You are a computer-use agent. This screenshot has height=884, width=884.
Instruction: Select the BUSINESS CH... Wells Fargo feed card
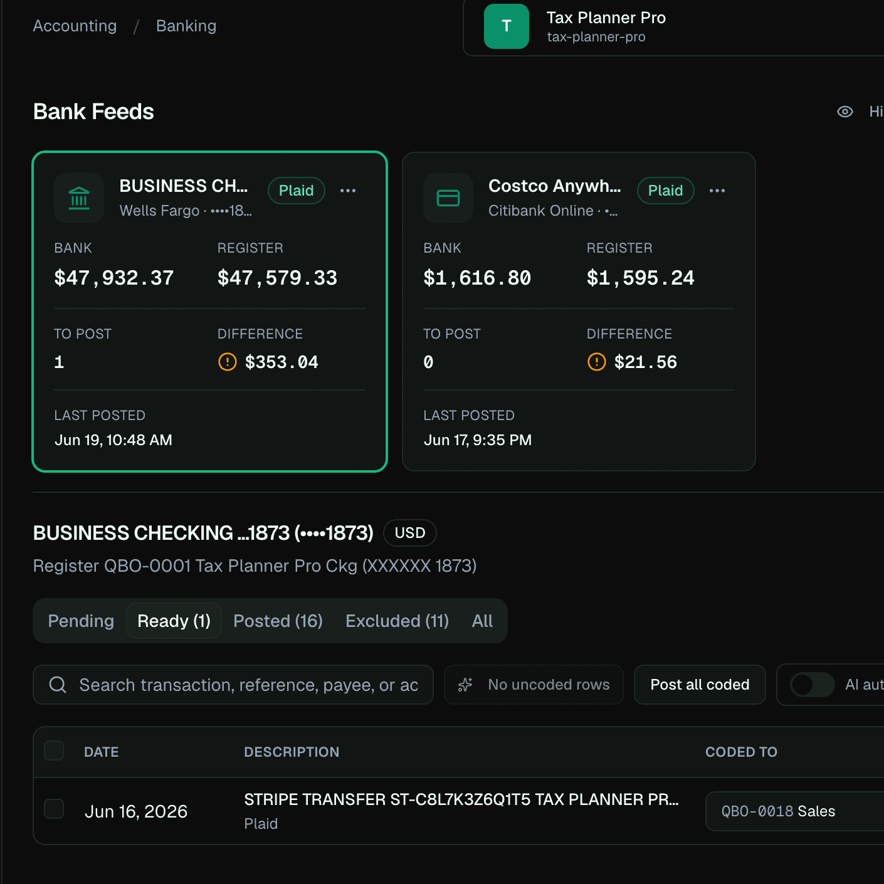pos(209,312)
